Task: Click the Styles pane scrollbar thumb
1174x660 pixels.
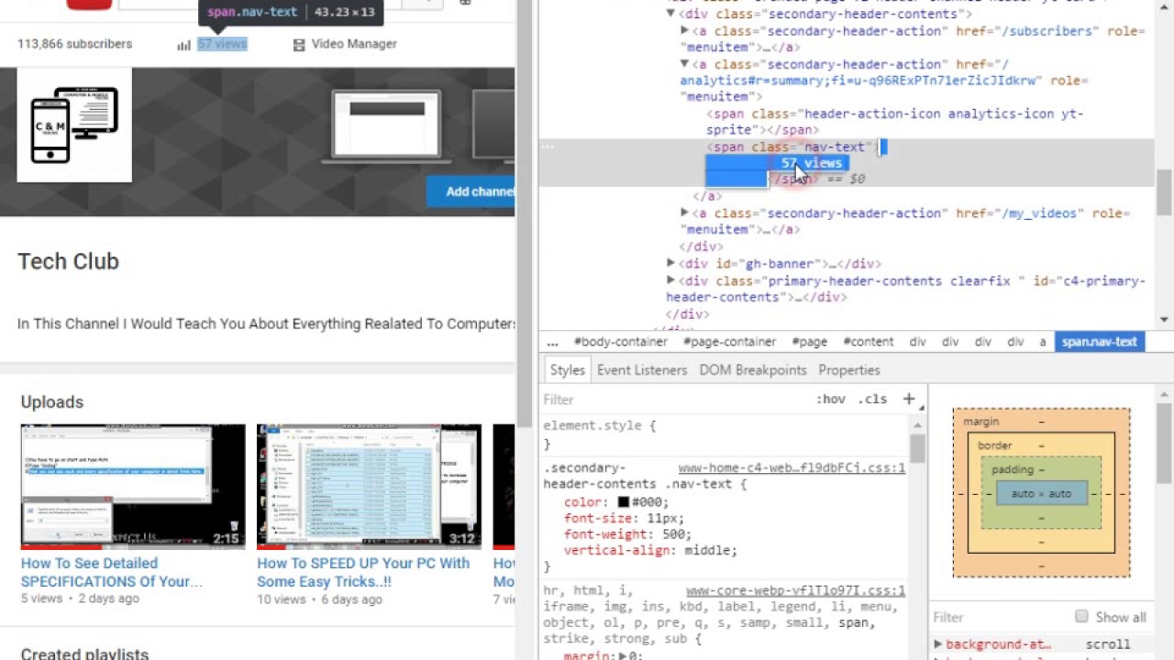Action: pyautogui.click(x=918, y=448)
